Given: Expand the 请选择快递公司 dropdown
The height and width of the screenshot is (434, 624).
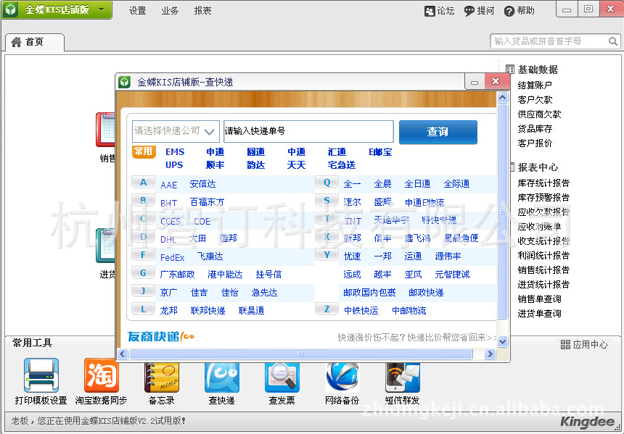Looking at the screenshot, I should tap(210, 132).
